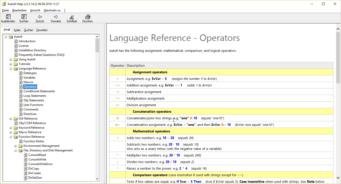Viewport: 341px width, 184px height.
Task: Collapse the AutoIt root tree node
Action: point(6,37)
